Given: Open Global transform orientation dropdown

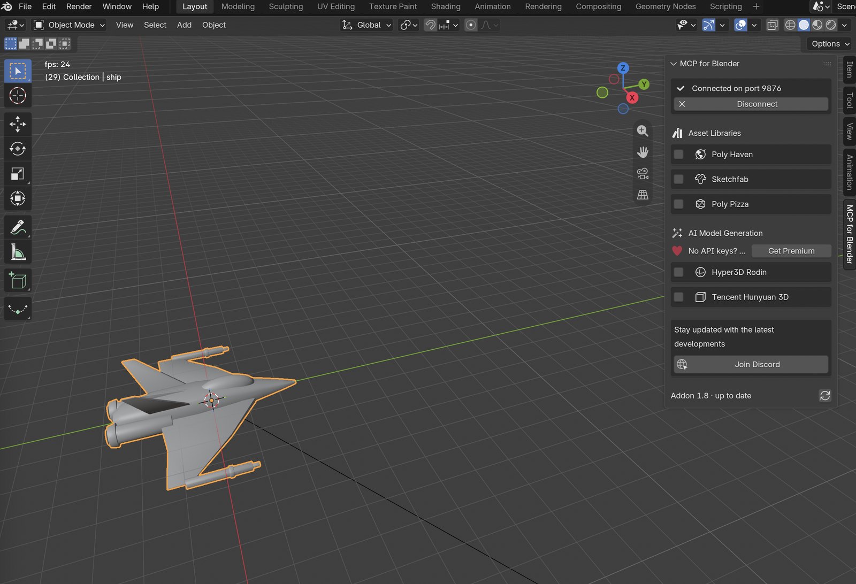Looking at the screenshot, I should tap(366, 25).
